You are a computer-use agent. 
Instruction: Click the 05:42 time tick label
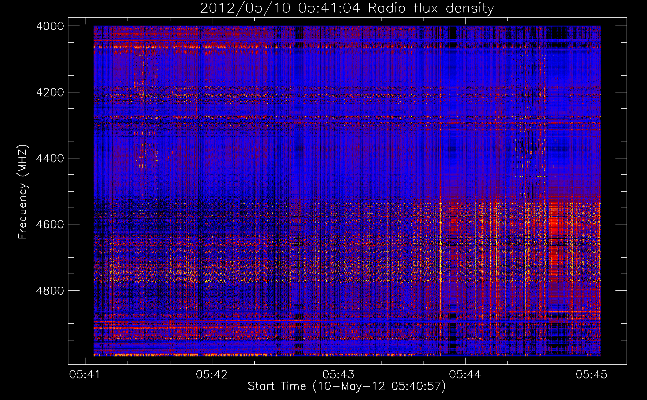[x=212, y=374]
